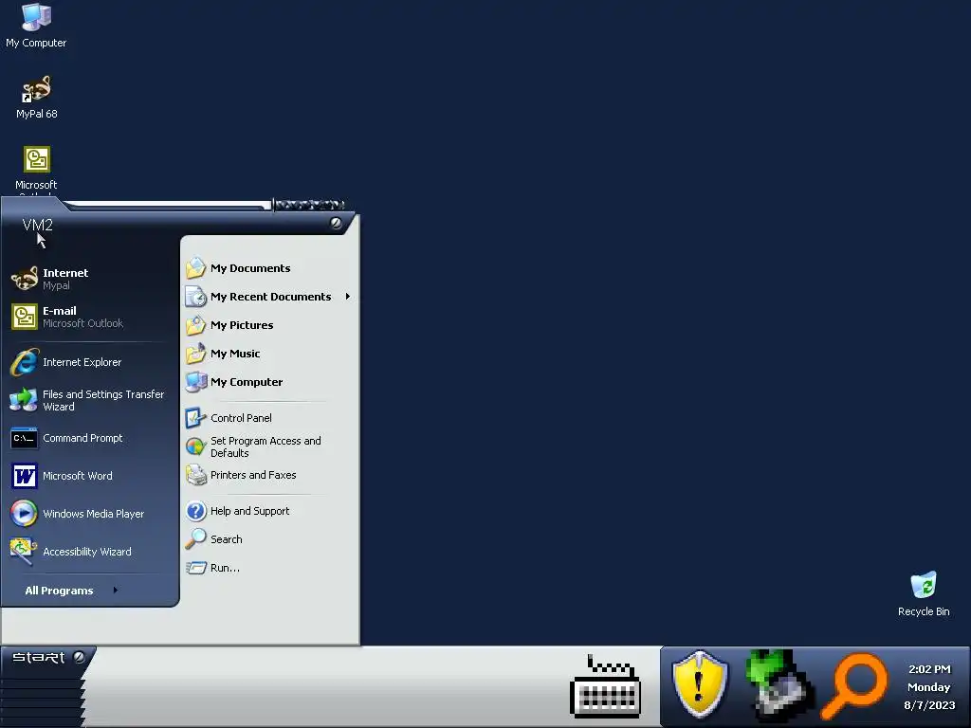Click the Help and Support question mark icon
This screenshot has width=971, height=728.
coord(195,511)
